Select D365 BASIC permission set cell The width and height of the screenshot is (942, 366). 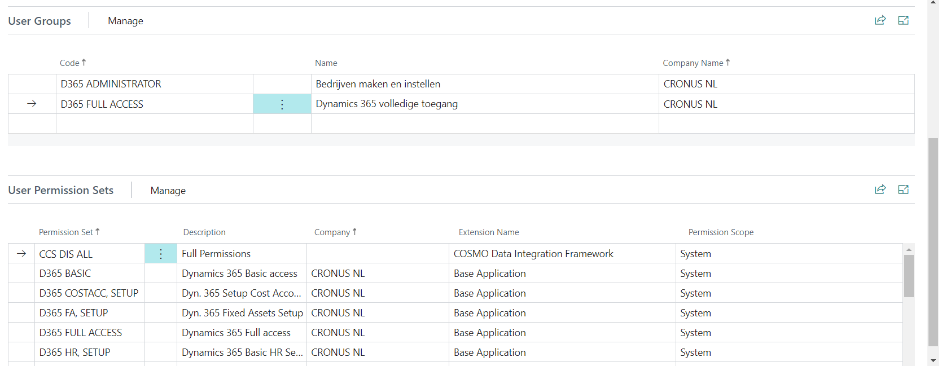coord(89,274)
